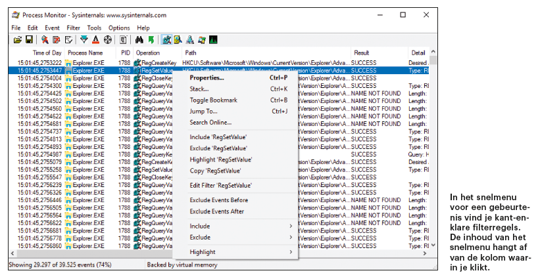540x277 pixels.
Task: Open the Filter funnel toolbar icon
Action: click(84, 40)
